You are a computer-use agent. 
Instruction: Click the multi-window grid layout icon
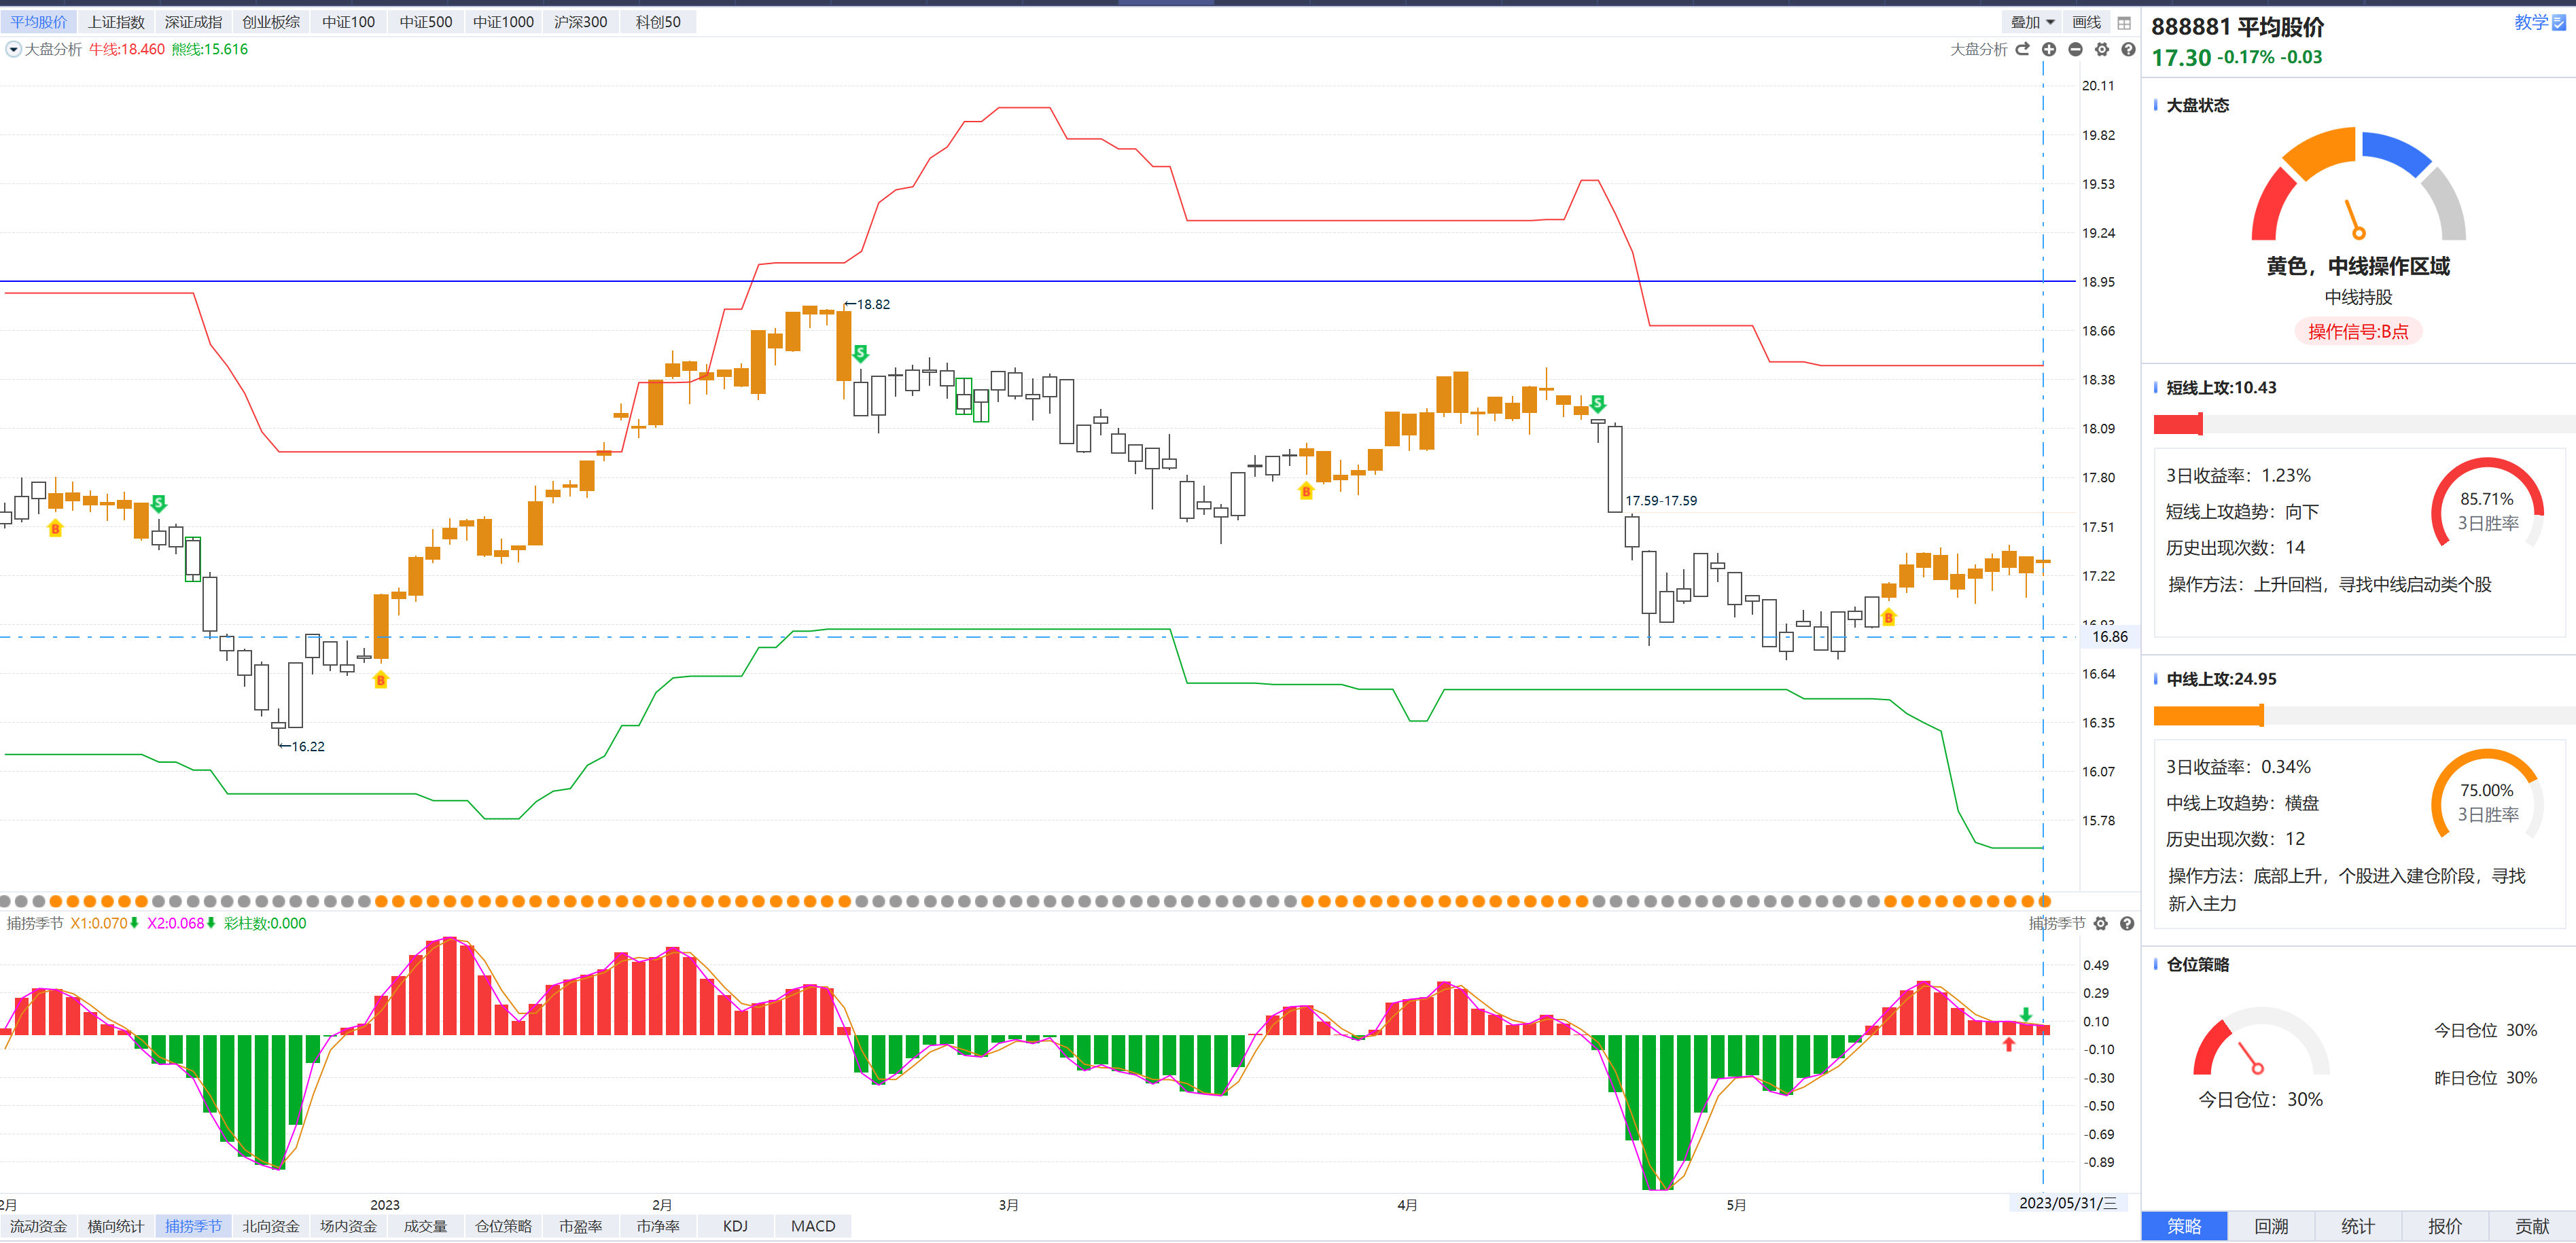pos(2124,23)
